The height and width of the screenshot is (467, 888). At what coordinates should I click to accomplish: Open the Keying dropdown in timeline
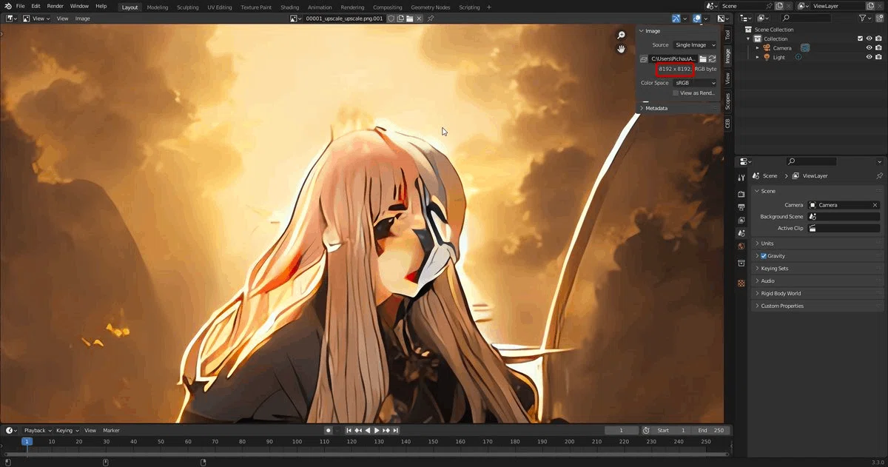pos(67,431)
